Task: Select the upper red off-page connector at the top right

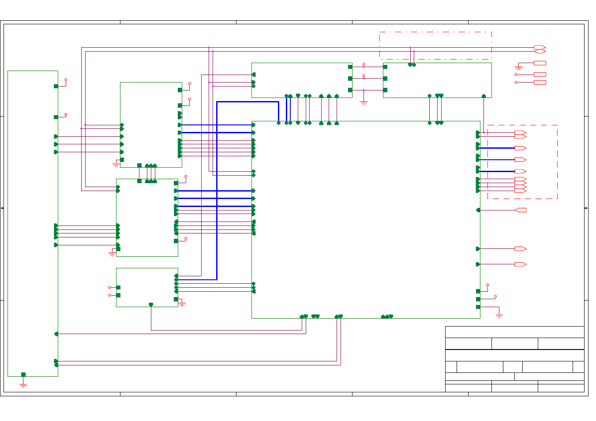Action: click(540, 47)
